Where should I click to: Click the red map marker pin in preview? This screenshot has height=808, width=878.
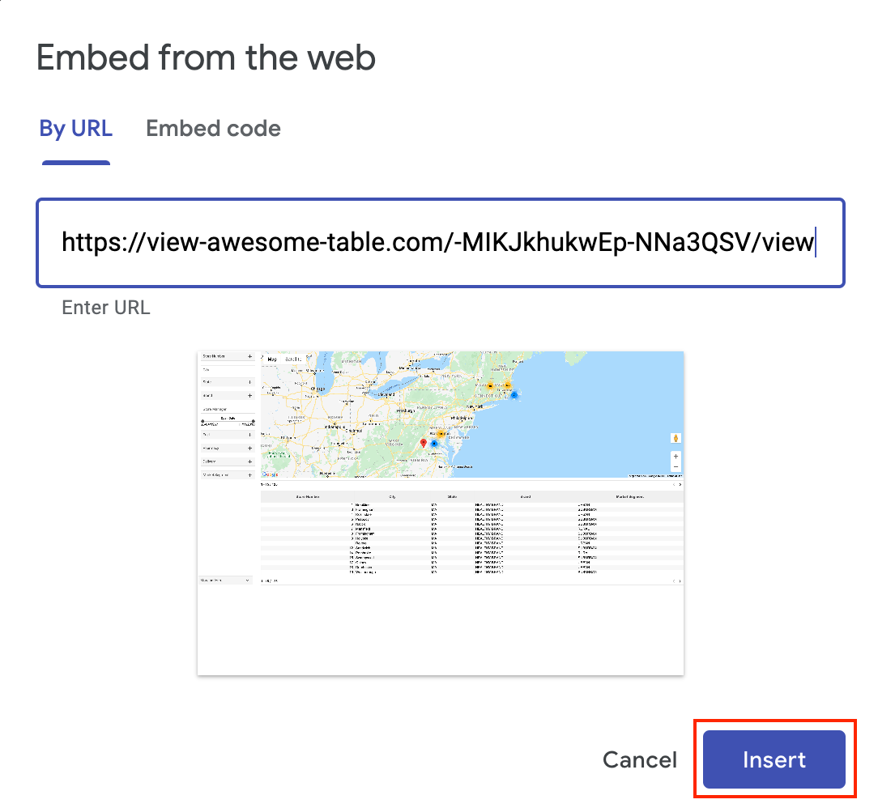click(x=424, y=443)
